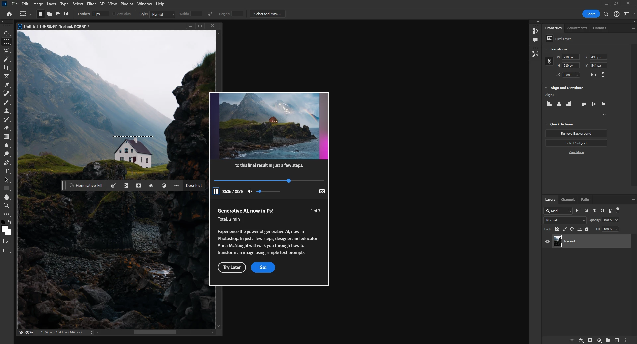This screenshot has width=637, height=344.
Task: Select the Dodge tool
Action: click(x=6, y=154)
